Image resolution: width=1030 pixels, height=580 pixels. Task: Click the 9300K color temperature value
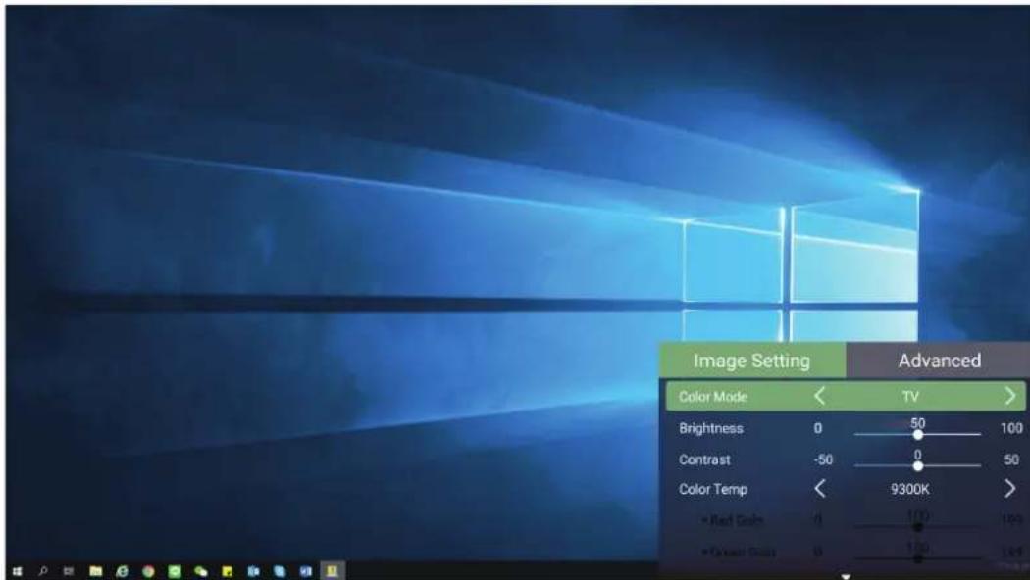pyautogui.click(x=909, y=490)
